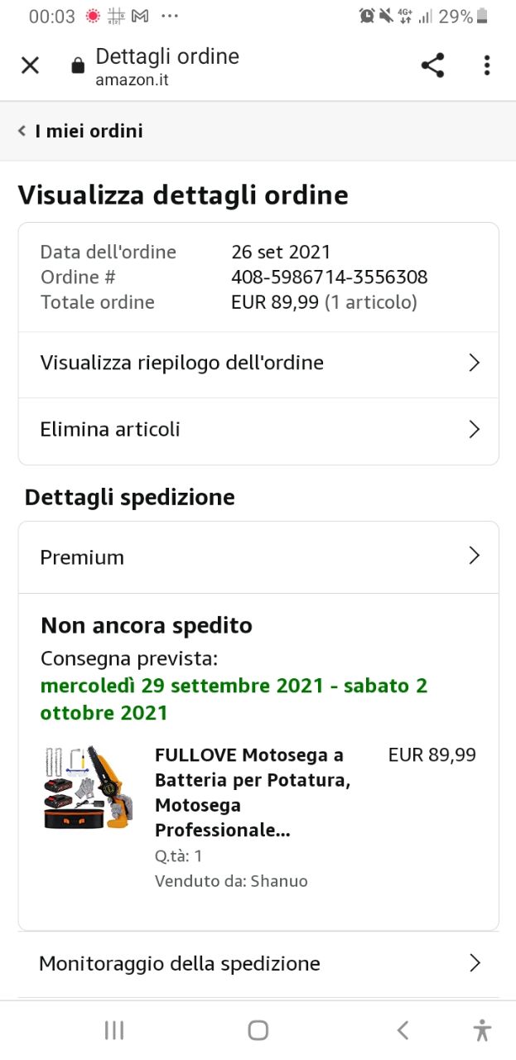Tap the accessibility figure icon
Screen dimensions: 516x1060
point(482,1030)
